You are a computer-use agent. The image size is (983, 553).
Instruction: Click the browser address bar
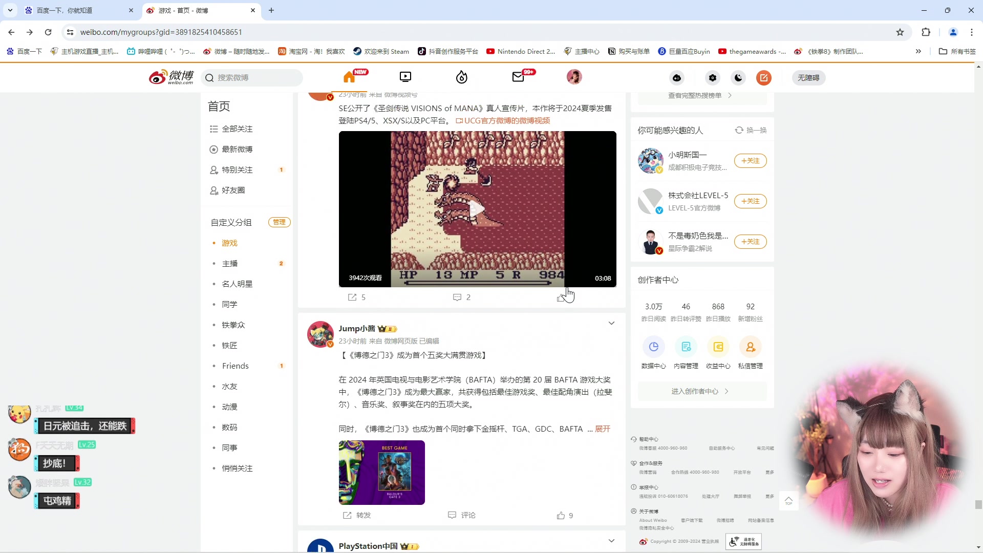(x=481, y=32)
